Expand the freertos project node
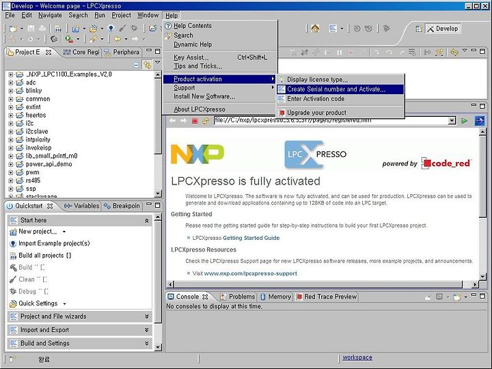This screenshot has width=492, height=369. [x=11, y=115]
